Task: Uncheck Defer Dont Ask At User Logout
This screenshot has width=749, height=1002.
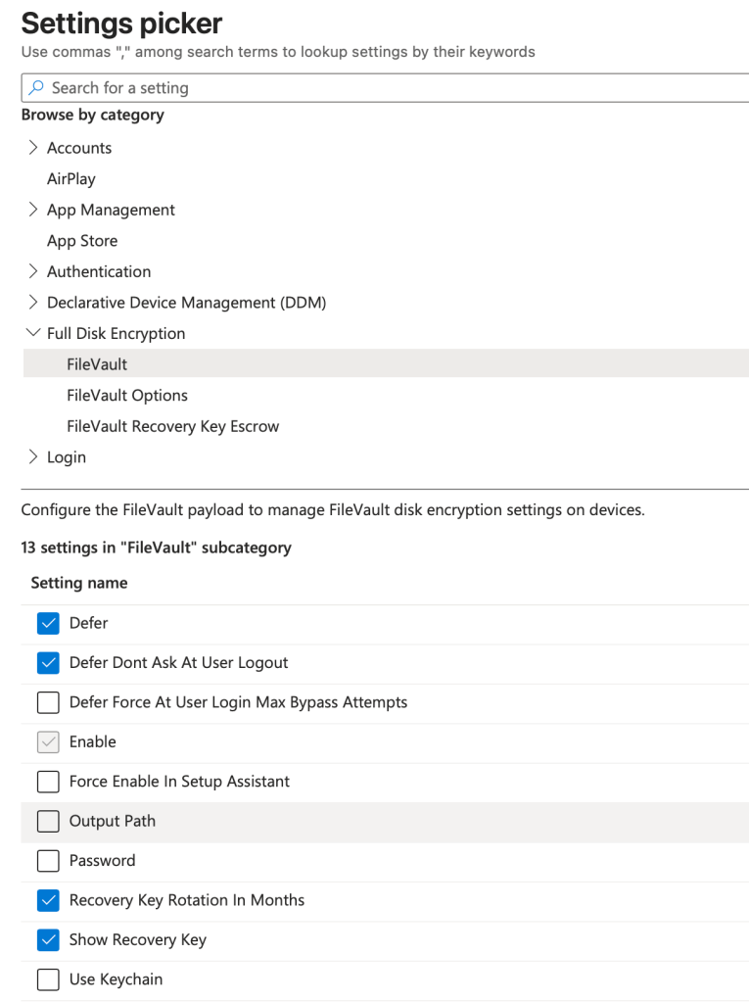Action: click(x=47, y=663)
